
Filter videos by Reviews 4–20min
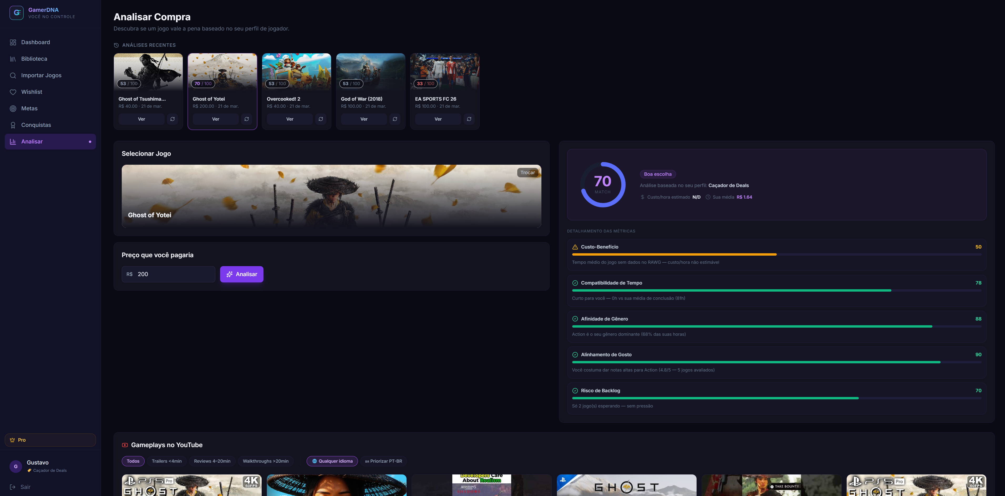point(212,461)
